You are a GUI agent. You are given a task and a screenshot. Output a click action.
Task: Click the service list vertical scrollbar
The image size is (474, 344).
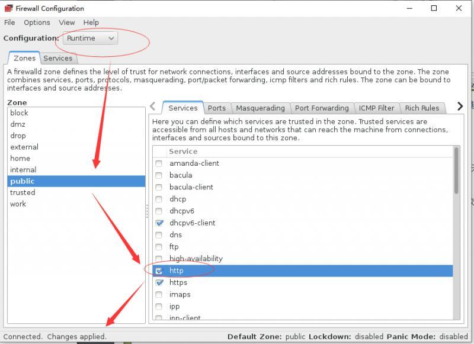click(x=456, y=232)
